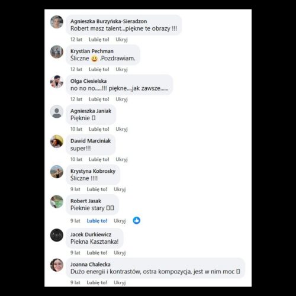This screenshot has width=296, height=296.
Task: Open Olga Ciesielska's avatar thumbnail
Action: coord(57,82)
